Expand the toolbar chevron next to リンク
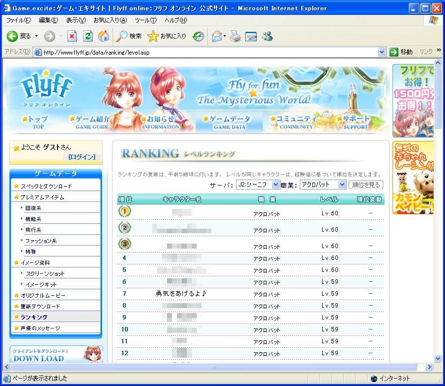The height and width of the screenshot is (386, 445). click(439, 50)
